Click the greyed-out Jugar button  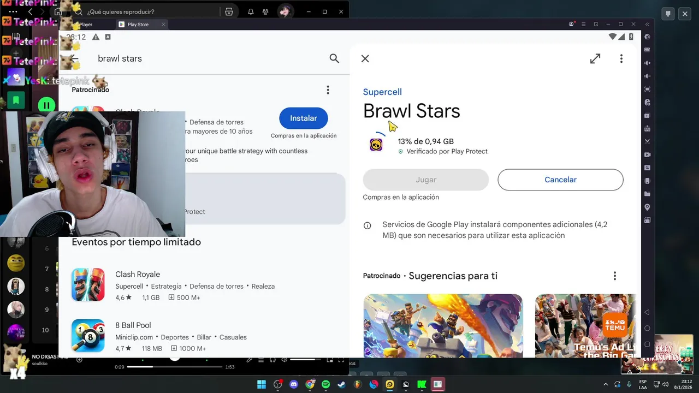(x=426, y=180)
